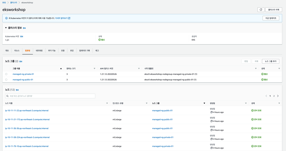Sort nodes by 생성됨 arrow
The height and width of the screenshot is (151, 286).
point(246,103)
